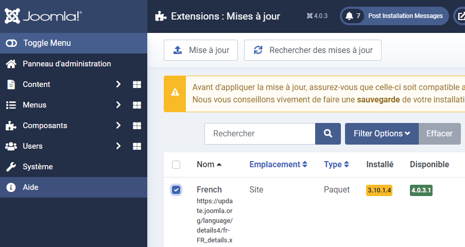The image size is (465, 247).
Task: Open the Menus dashboard grid icon
Action: click(137, 105)
